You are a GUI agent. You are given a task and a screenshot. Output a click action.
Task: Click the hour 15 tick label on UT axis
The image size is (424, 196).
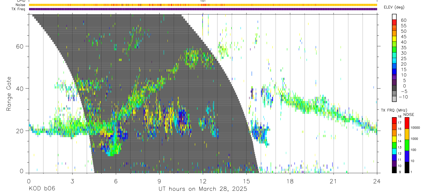pos(246,181)
